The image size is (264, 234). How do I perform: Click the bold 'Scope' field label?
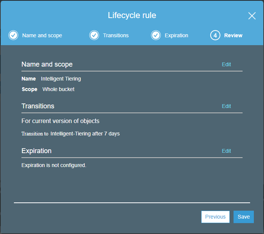tap(29, 89)
